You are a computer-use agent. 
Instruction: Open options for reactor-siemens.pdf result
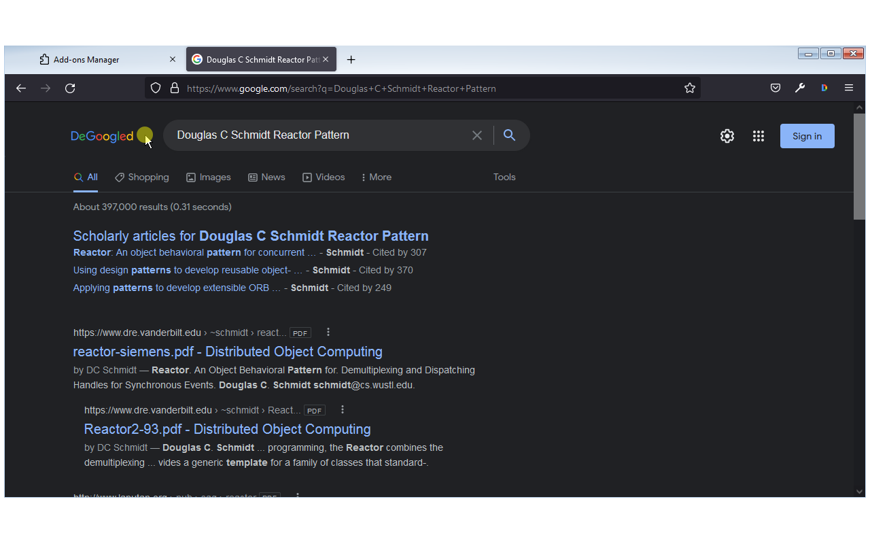(328, 333)
